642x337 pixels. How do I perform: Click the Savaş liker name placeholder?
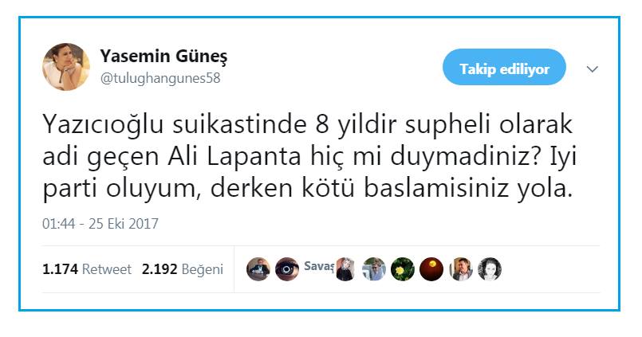tap(318, 266)
